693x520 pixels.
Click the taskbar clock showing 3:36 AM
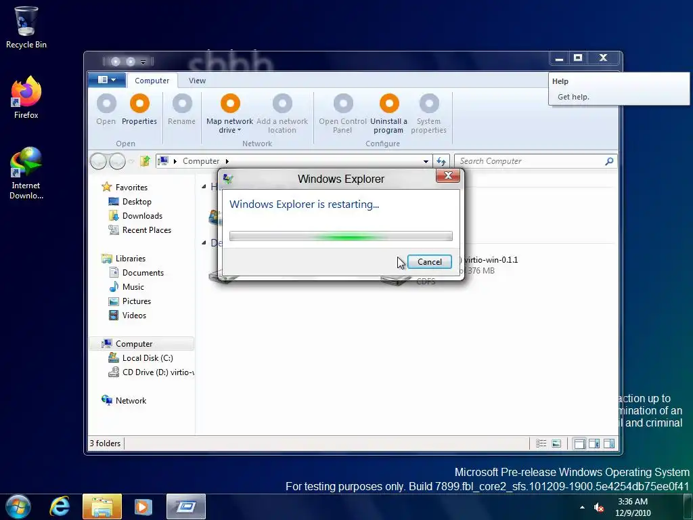[x=633, y=507]
